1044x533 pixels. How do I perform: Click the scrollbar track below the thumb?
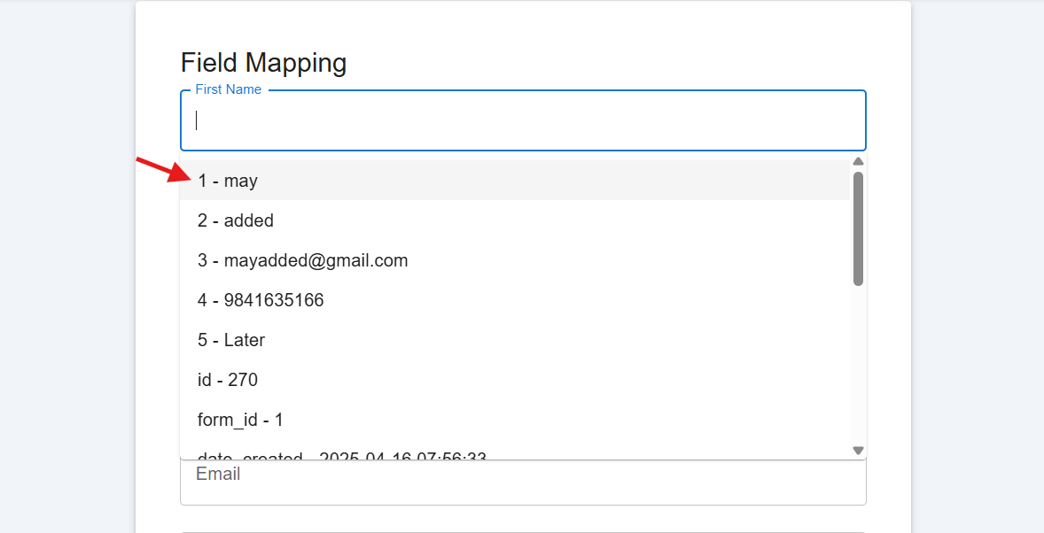tap(858, 366)
